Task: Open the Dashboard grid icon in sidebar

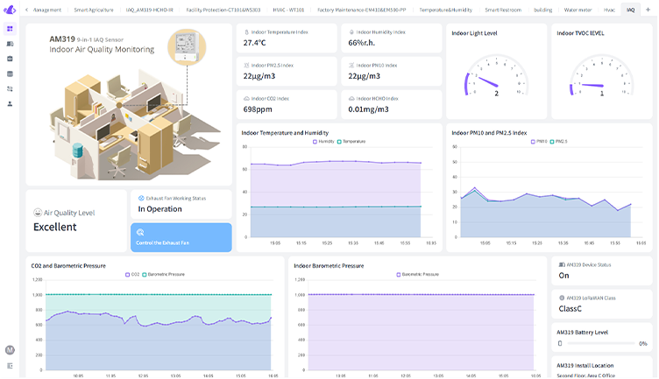Action: pos(10,28)
